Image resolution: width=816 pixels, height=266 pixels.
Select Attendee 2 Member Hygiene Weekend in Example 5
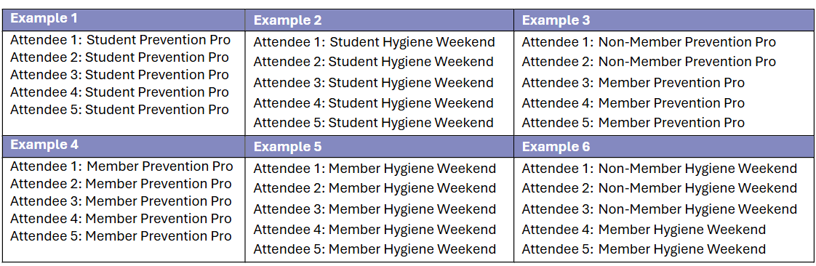point(375,188)
